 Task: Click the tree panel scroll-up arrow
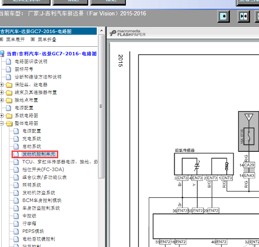101,31
